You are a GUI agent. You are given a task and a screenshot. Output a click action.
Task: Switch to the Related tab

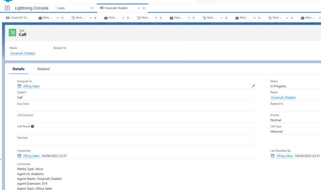pyautogui.click(x=43, y=69)
